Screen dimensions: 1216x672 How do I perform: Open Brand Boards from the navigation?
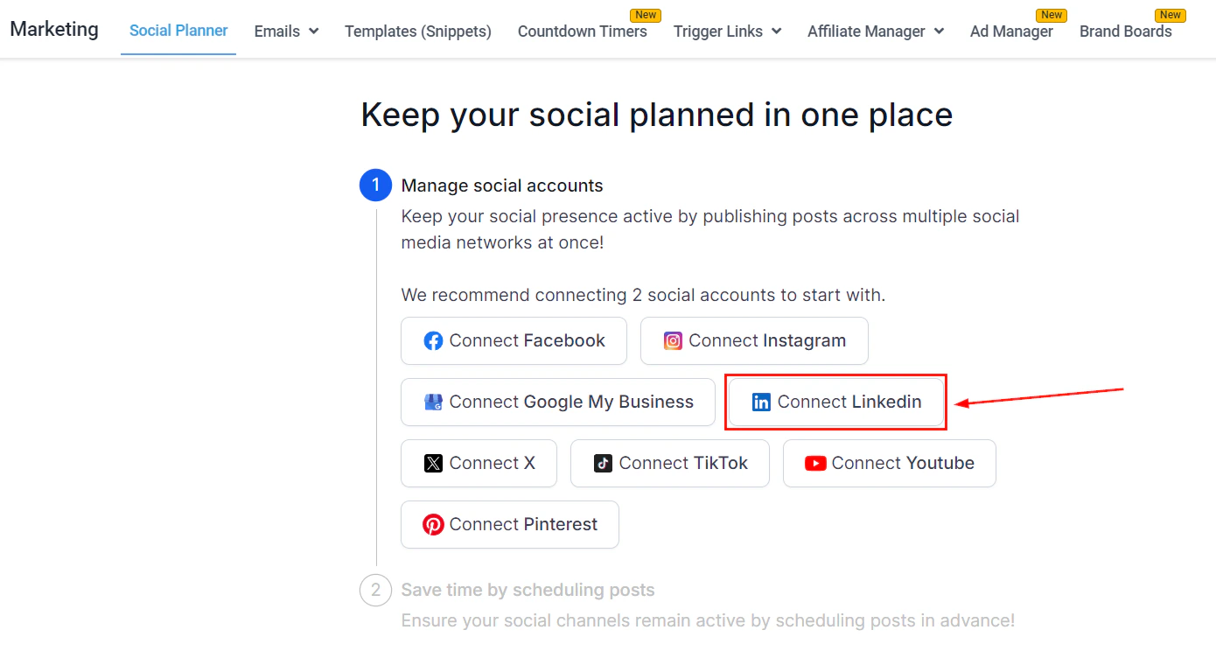coord(1126,31)
